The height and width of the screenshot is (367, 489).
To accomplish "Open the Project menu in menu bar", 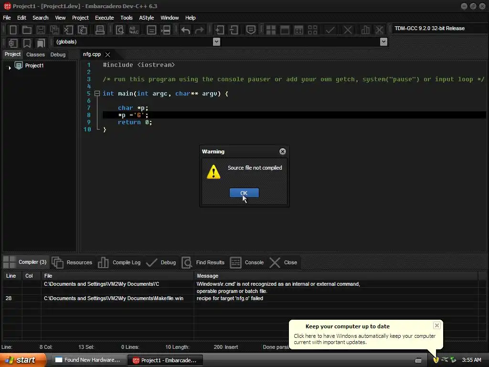I will [80, 18].
